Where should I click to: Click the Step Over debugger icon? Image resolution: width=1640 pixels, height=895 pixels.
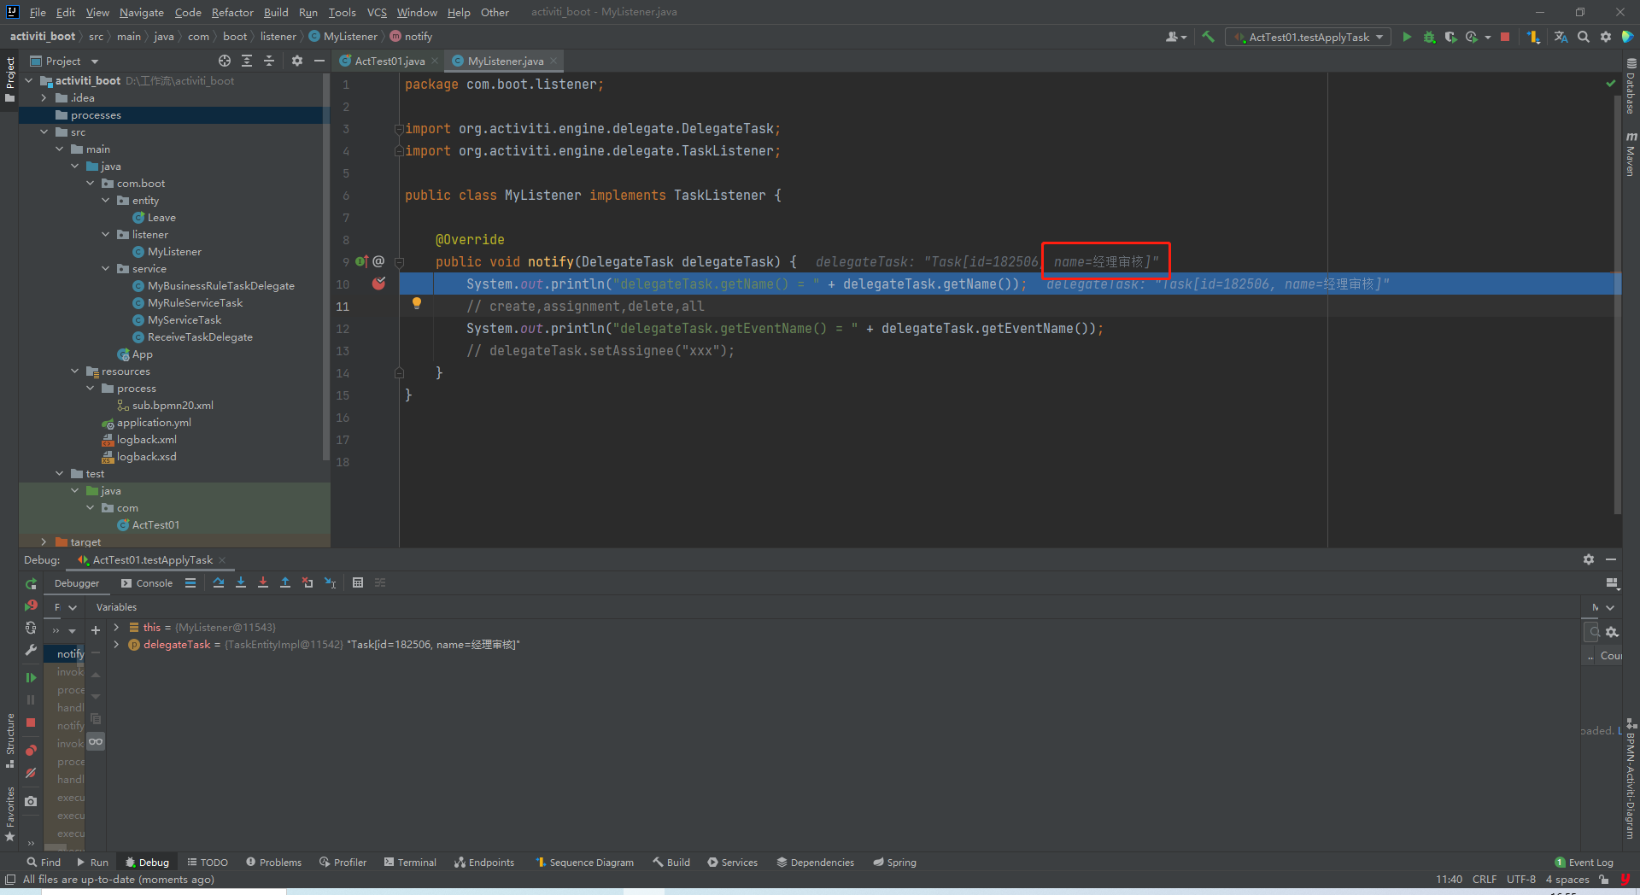pyautogui.click(x=219, y=582)
